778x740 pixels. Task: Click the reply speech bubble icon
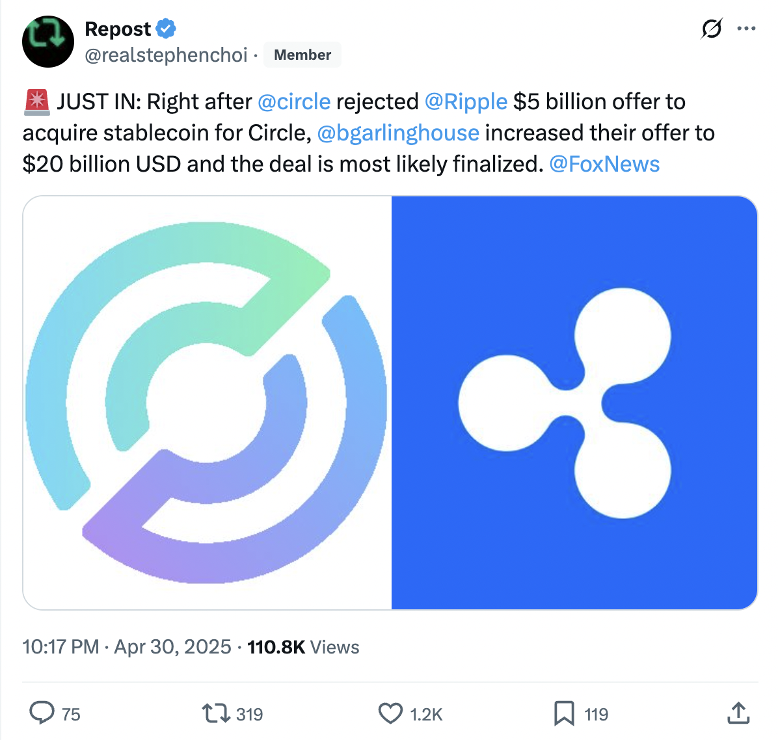[x=42, y=713]
